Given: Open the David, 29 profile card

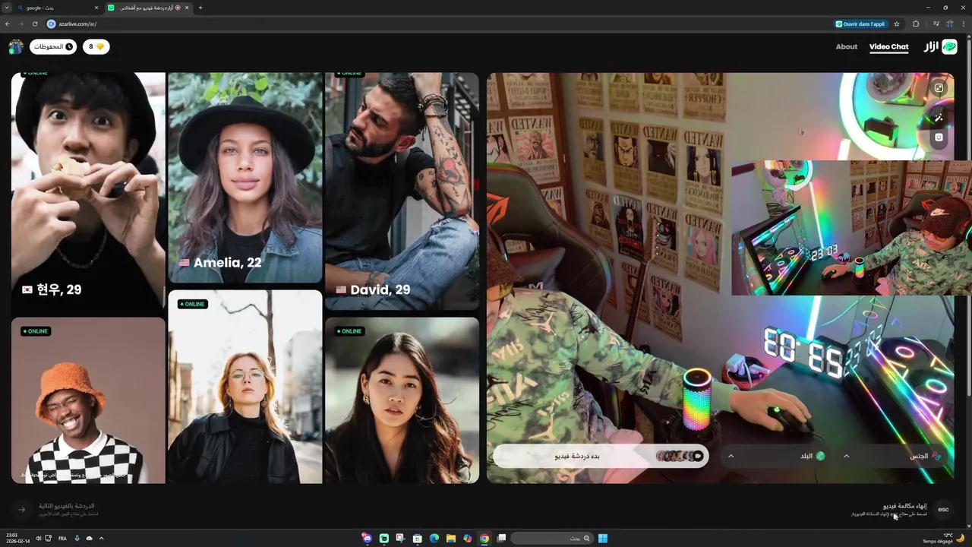Looking at the screenshot, I should [402, 191].
